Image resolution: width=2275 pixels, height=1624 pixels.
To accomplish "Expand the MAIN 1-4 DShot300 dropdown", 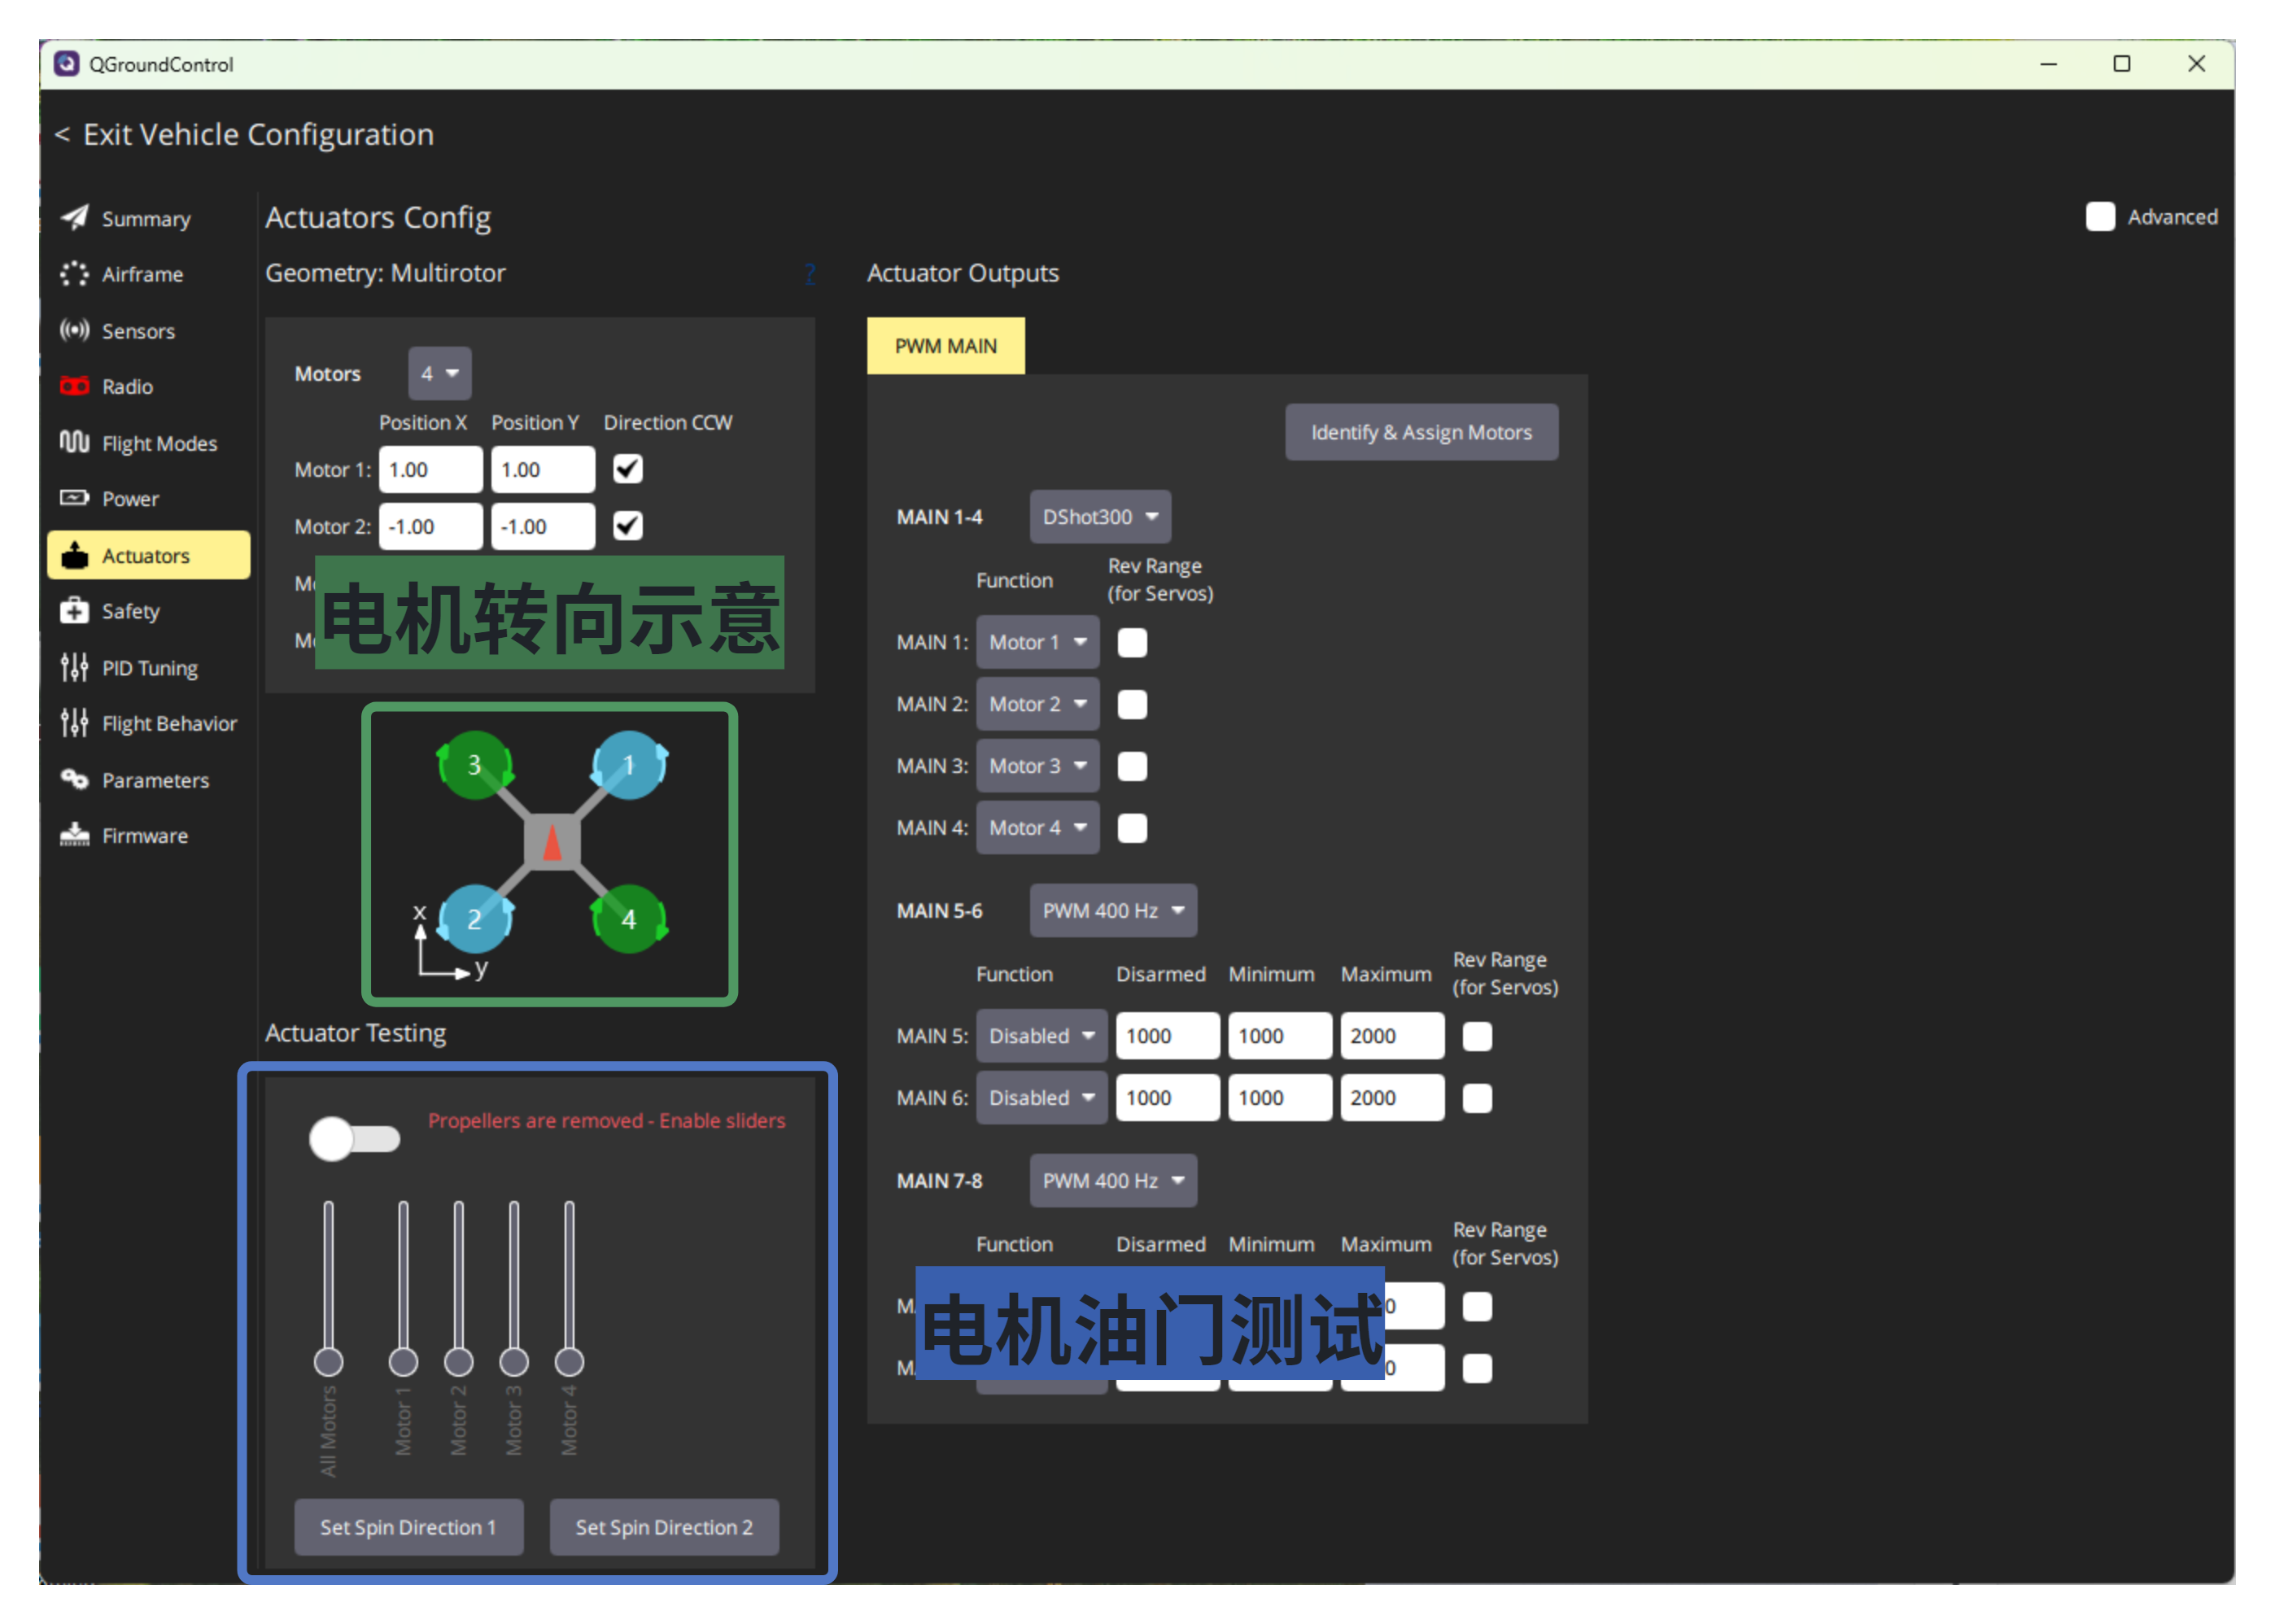I will (1100, 517).
